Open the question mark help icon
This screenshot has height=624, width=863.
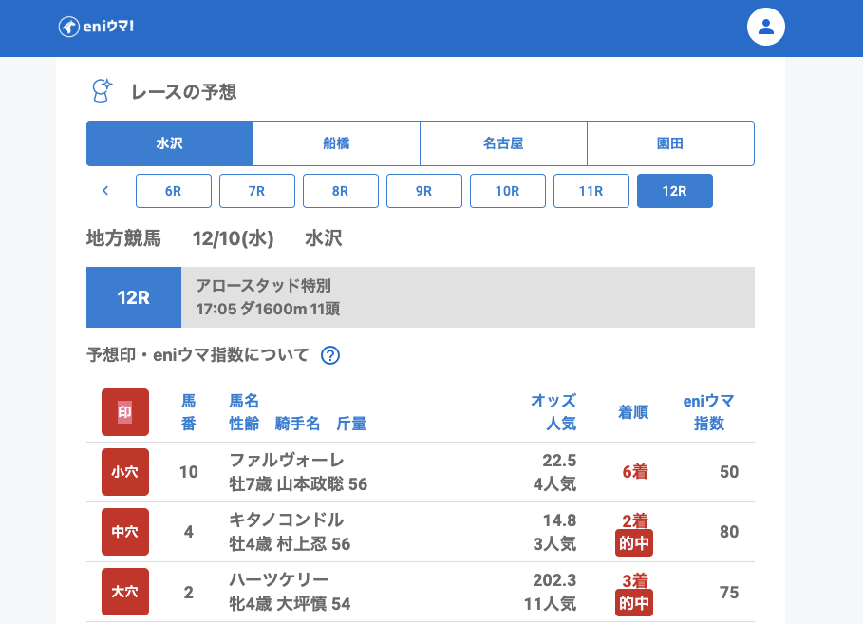coord(330,355)
